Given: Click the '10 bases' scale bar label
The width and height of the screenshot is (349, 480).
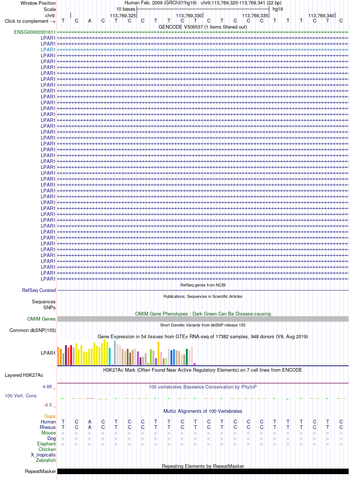Looking at the screenshot, I should click(x=126, y=9).
